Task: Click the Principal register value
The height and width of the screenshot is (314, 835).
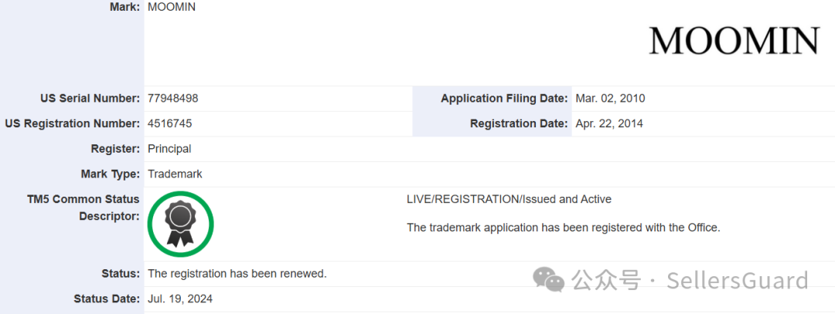Action: click(x=169, y=149)
